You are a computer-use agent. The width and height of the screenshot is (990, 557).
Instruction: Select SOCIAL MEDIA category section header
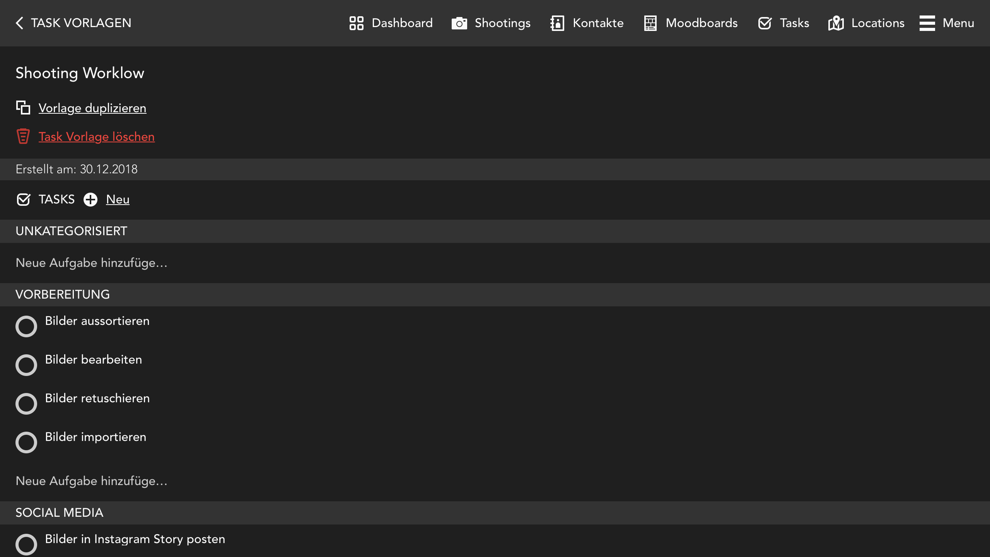(59, 512)
